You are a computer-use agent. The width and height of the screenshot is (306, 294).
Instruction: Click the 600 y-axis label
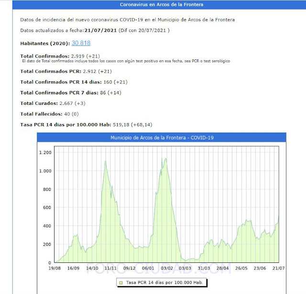pos(47,207)
